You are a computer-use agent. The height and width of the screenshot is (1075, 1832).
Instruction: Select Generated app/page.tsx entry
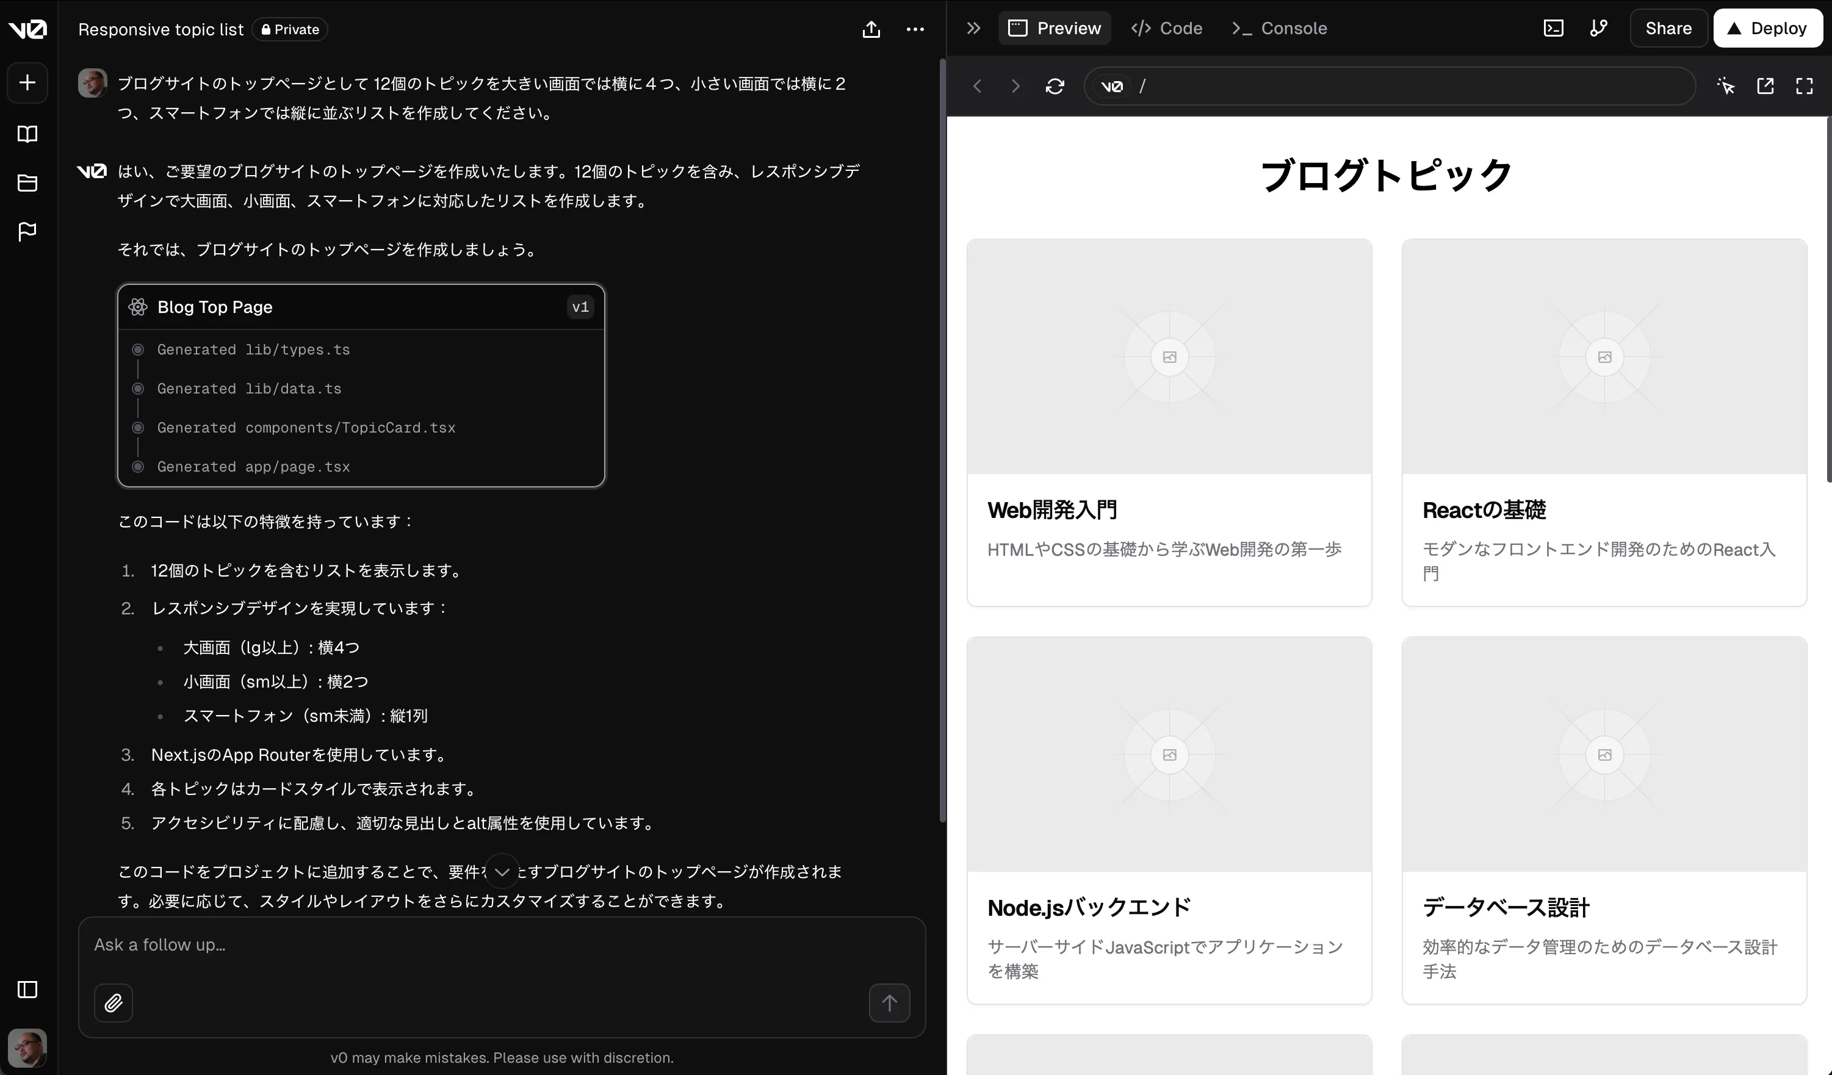[x=254, y=467]
